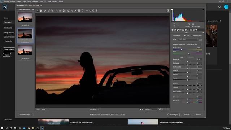Open the workflow options link below preview

107,114
